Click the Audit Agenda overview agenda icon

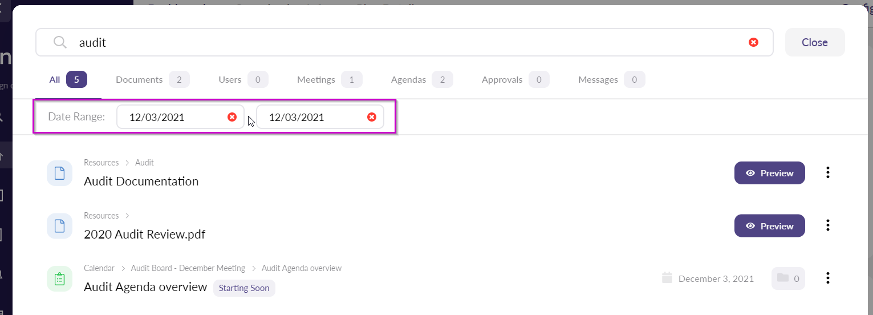[x=59, y=278]
